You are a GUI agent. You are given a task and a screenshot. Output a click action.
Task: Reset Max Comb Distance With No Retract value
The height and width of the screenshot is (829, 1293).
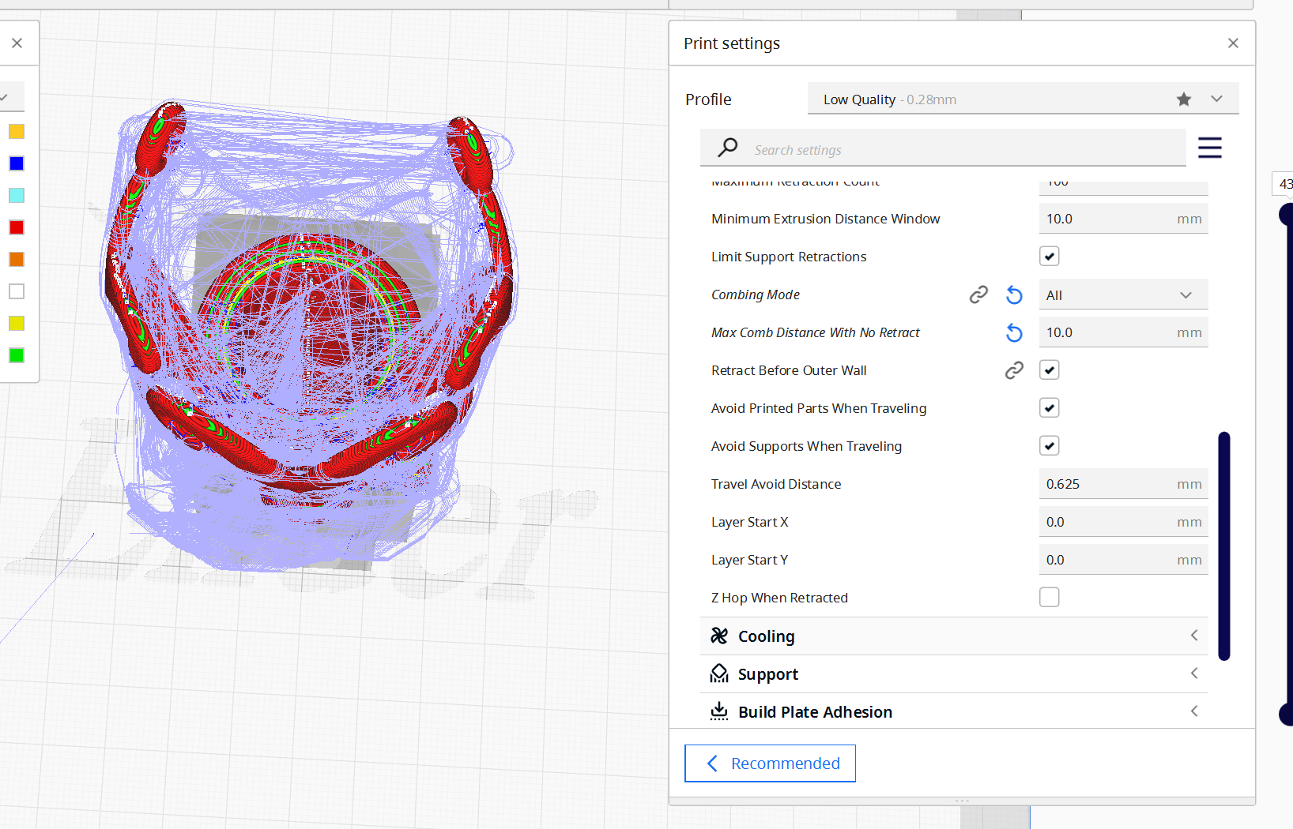click(1014, 332)
